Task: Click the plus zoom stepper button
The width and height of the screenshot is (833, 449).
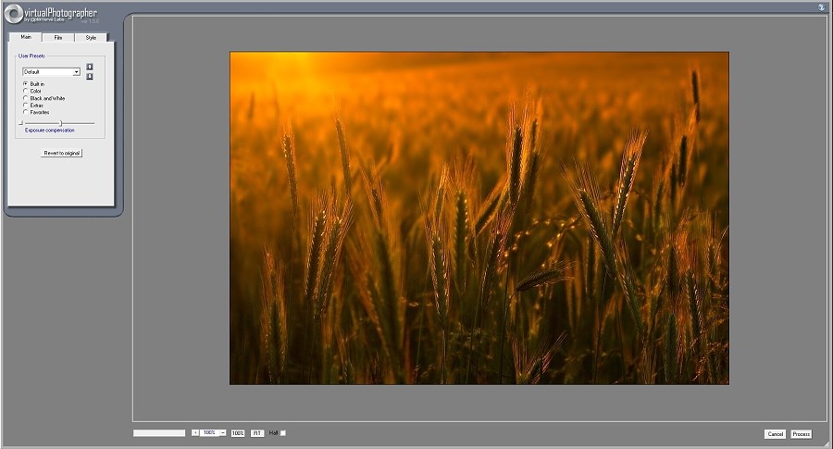Action: point(195,433)
